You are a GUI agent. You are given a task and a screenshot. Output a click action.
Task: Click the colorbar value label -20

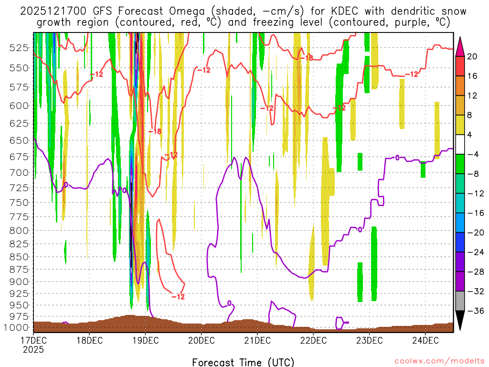click(x=476, y=233)
